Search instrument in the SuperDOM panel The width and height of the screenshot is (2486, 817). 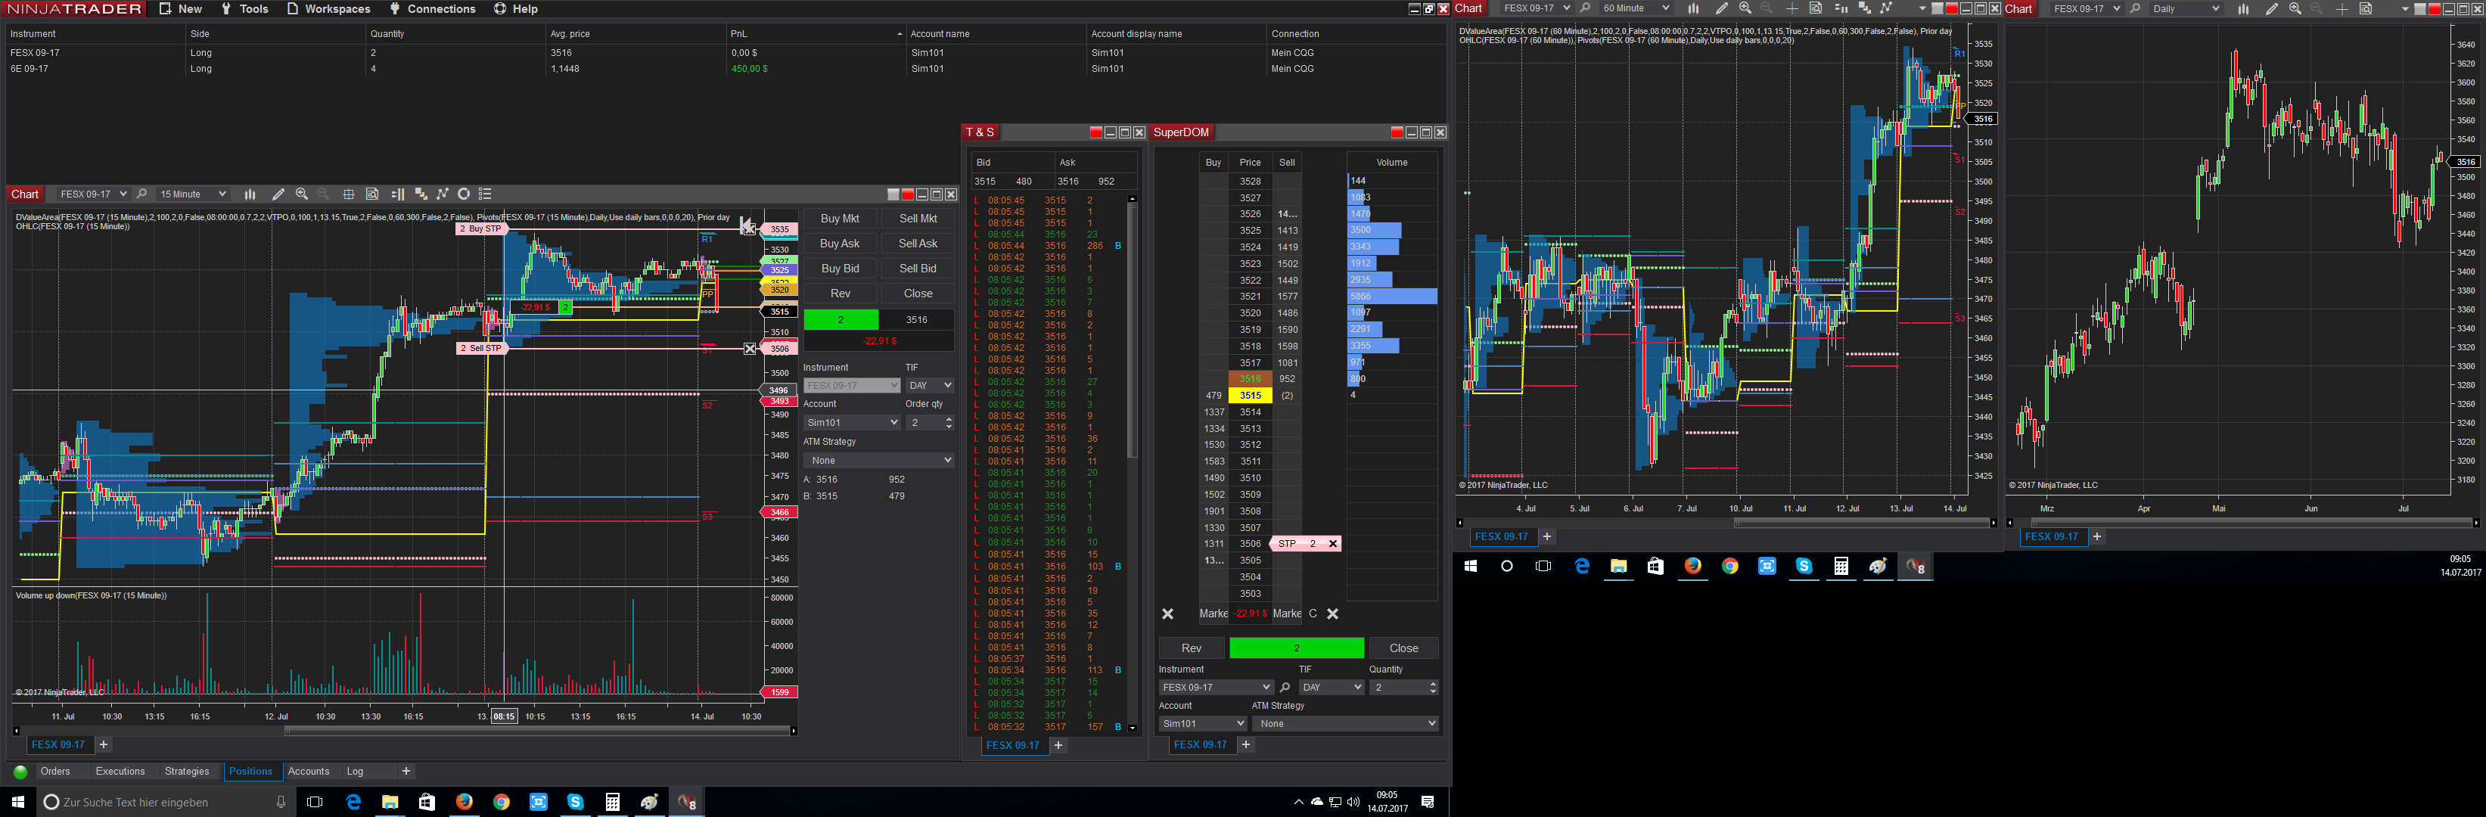point(1285,688)
